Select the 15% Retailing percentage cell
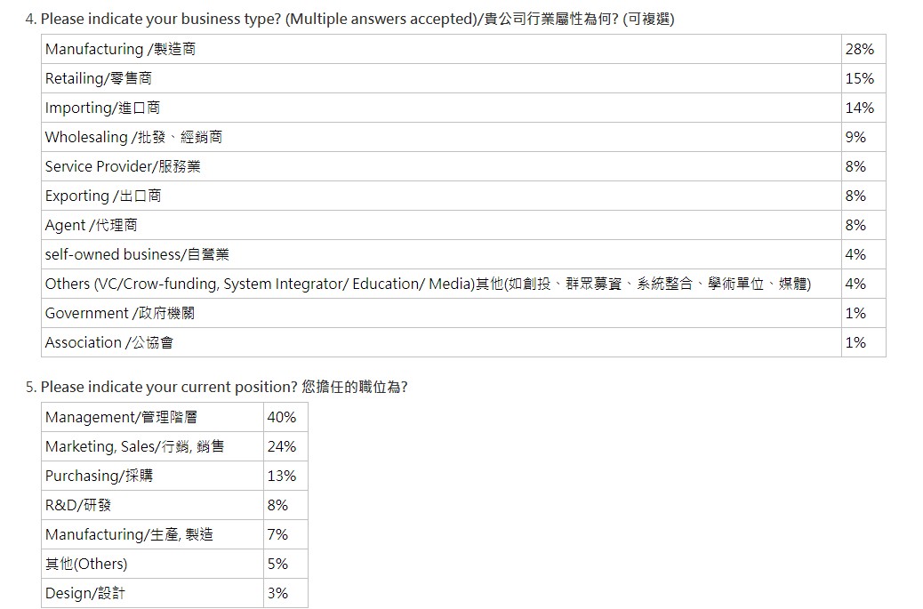Viewport: 923px width, 609px height. tap(863, 78)
